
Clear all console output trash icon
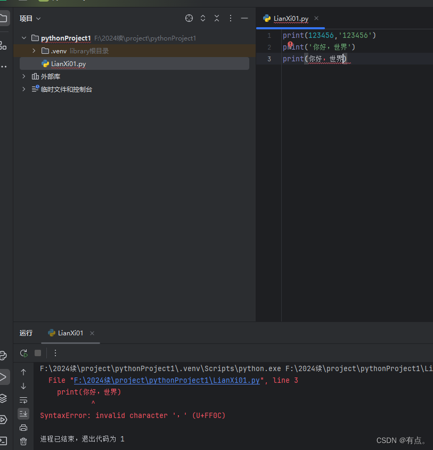pos(23,441)
